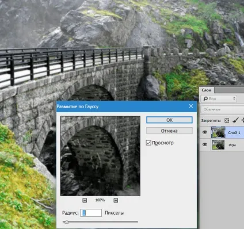Screen dimensions: 244x229
Task: Click the Размытие по Гауссу title bar
Action: pos(127,106)
